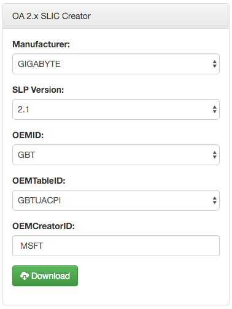Click the OEMTableID: label
The width and height of the screenshot is (232, 309).
[x=39, y=181]
